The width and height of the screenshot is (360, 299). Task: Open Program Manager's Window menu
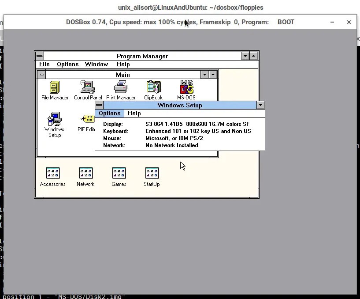tap(96, 64)
